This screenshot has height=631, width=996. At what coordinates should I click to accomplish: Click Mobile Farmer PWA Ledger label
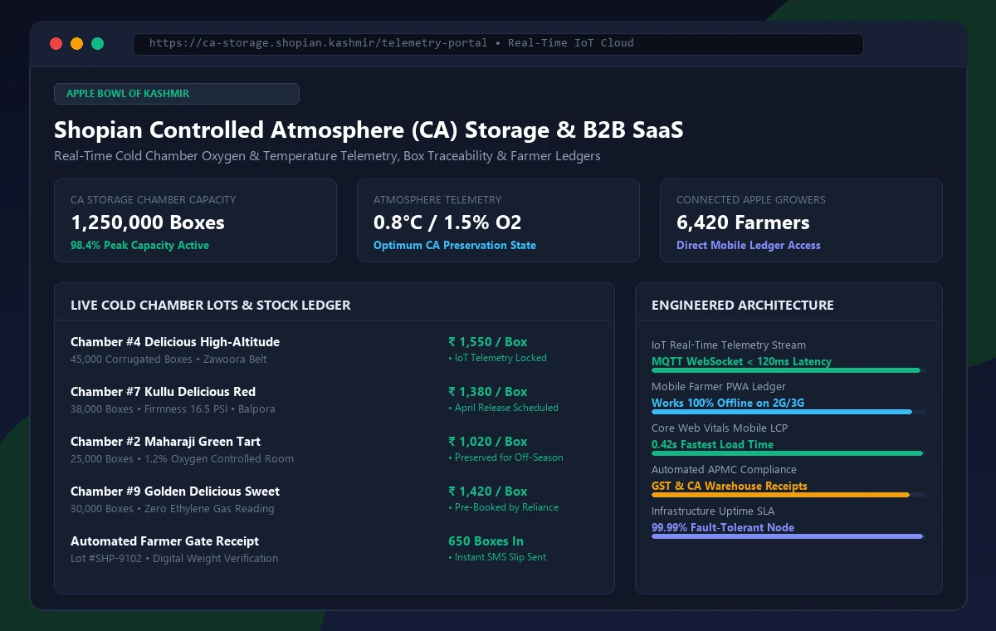pos(719,387)
